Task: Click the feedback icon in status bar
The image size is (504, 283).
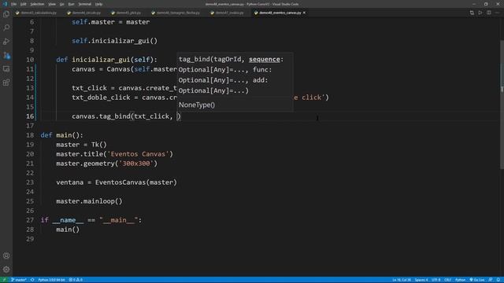Action: (491, 280)
